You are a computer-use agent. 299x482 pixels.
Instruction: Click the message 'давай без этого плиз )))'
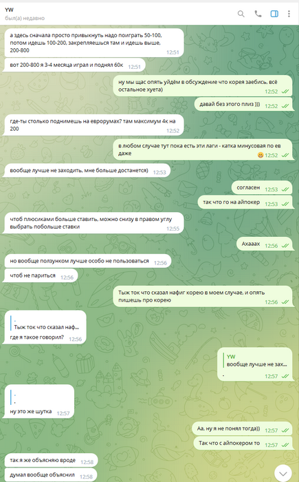pos(243,105)
